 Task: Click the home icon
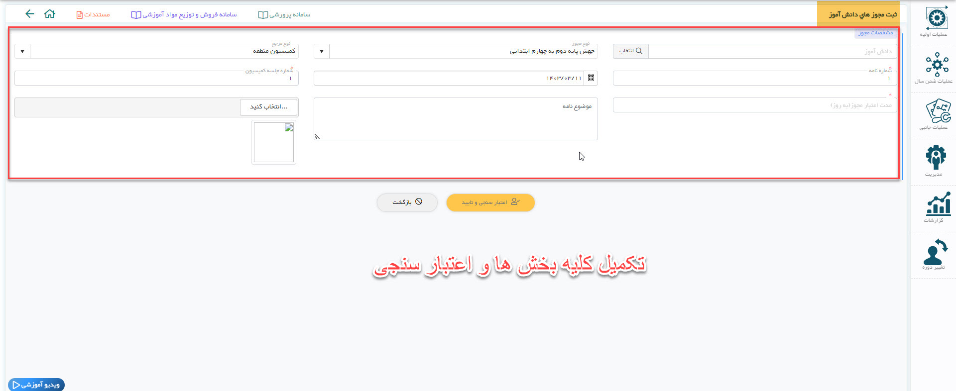pos(50,14)
